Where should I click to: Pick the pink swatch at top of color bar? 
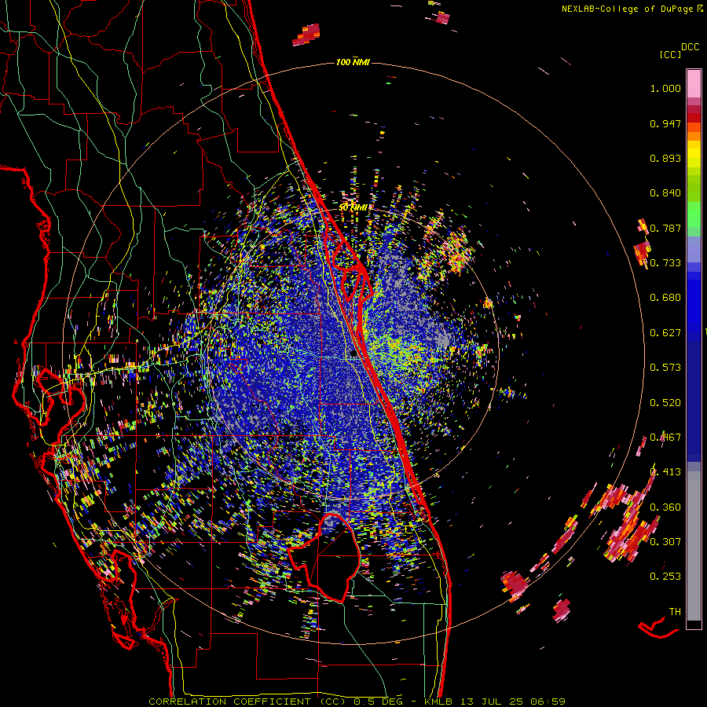(694, 83)
